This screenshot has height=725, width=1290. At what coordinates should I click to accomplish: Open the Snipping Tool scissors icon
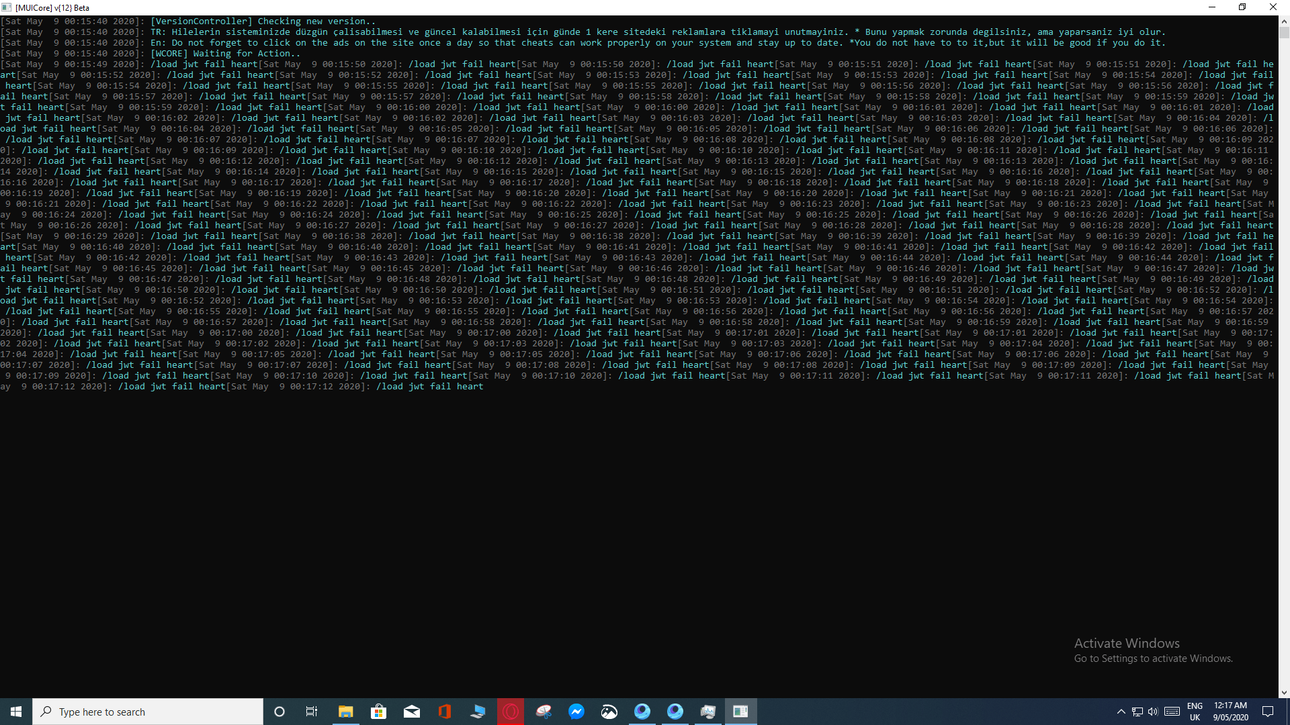pos(544,712)
